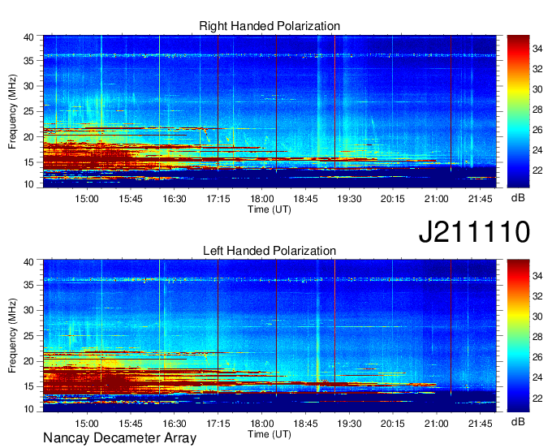The image size is (552, 448).
Task: Click the 34 dB tick on Right Handed colorbar
Action: [537, 49]
